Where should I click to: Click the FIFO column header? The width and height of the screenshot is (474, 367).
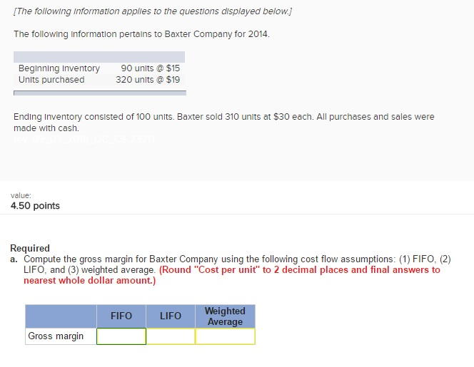point(121,316)
